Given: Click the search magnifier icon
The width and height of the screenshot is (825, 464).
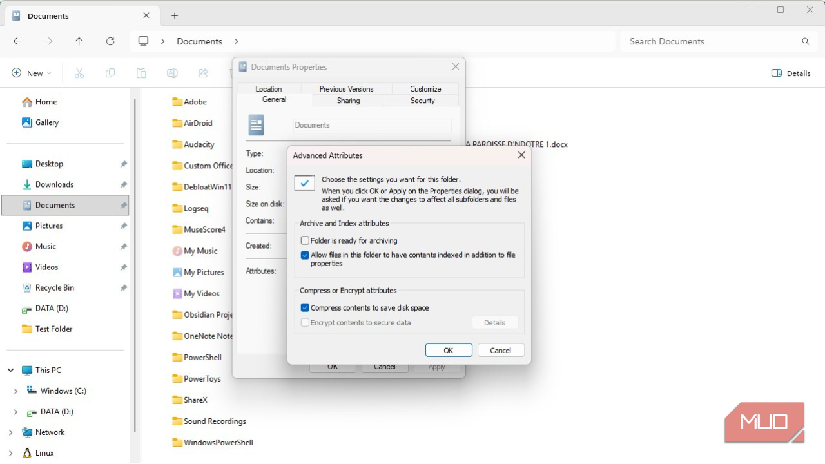Looking at the screenshot, I should coord(806,41).
